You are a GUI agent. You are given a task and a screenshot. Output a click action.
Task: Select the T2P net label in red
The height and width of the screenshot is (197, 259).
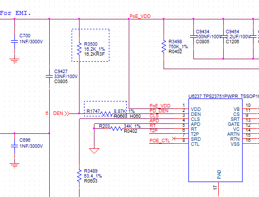[154, 131]
